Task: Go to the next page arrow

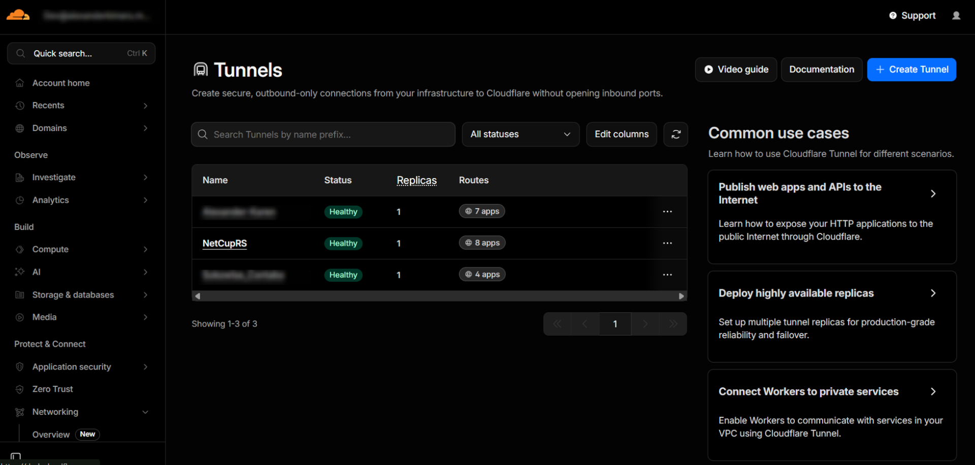Action: pos(645,324)
